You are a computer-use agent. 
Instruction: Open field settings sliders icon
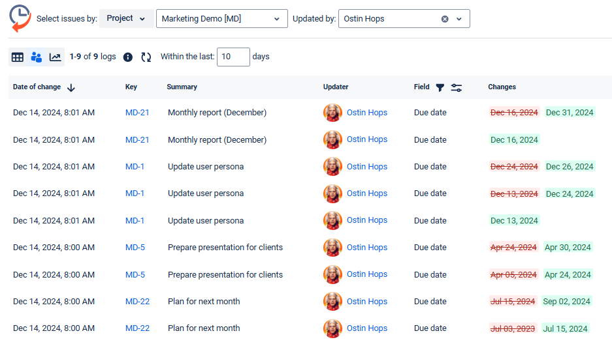(457, 87)
